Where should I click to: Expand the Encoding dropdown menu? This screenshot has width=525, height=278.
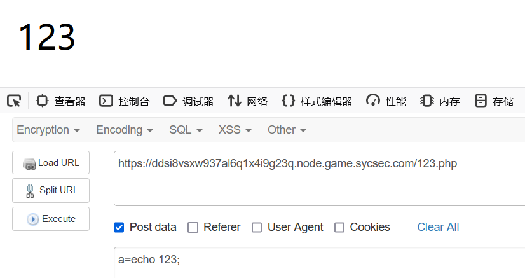(124, 130)
